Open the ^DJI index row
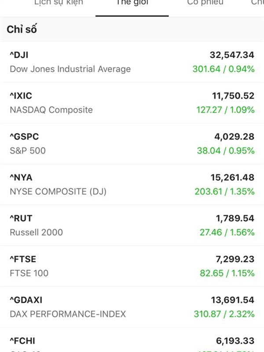Screen dimensions: 264x352 (x=132, y=62)
